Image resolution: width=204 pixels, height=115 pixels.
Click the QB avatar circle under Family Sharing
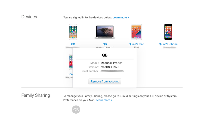76,110
